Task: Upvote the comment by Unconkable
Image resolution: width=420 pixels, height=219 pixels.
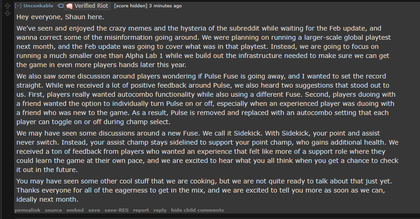Action: pyautogui.click(x=7, y=5)
